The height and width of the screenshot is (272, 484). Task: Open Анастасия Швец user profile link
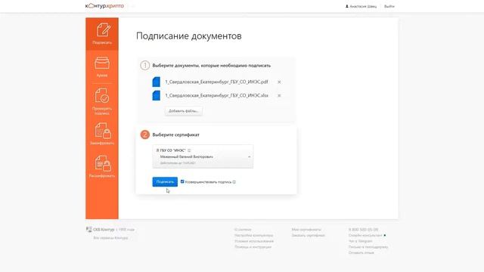coord(363,6)
